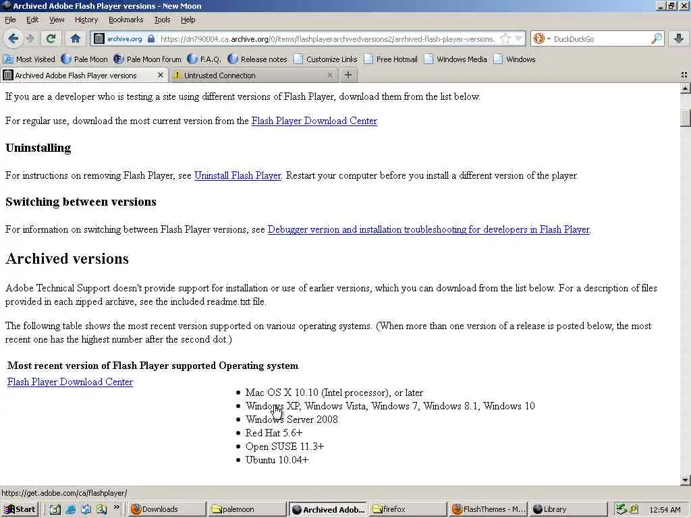
Task: Open the Windows Start menu
Action: [20, 509]
